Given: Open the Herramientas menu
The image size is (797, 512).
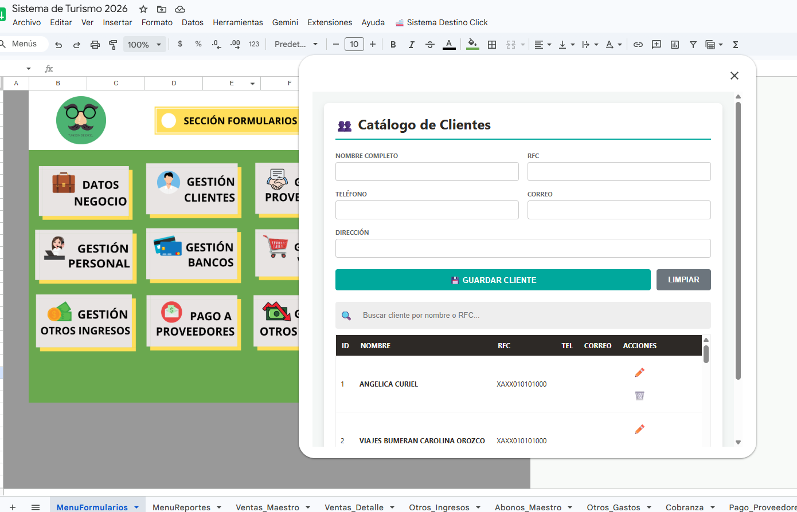Looking at the screenshot, I should click(x=238, y=22).
